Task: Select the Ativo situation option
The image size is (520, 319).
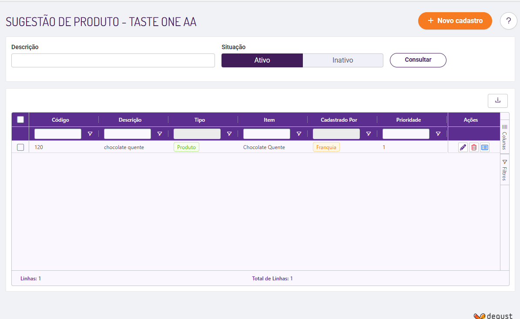Action: click(262, 60)
